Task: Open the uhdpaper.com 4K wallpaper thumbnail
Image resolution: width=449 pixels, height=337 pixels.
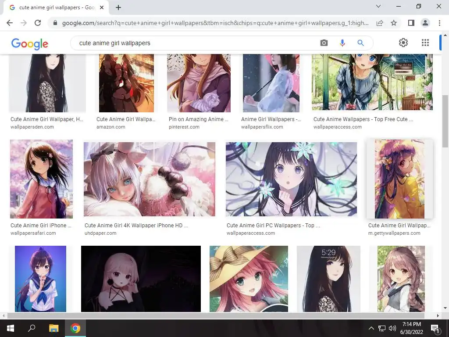Action: (x=150, y=179)
